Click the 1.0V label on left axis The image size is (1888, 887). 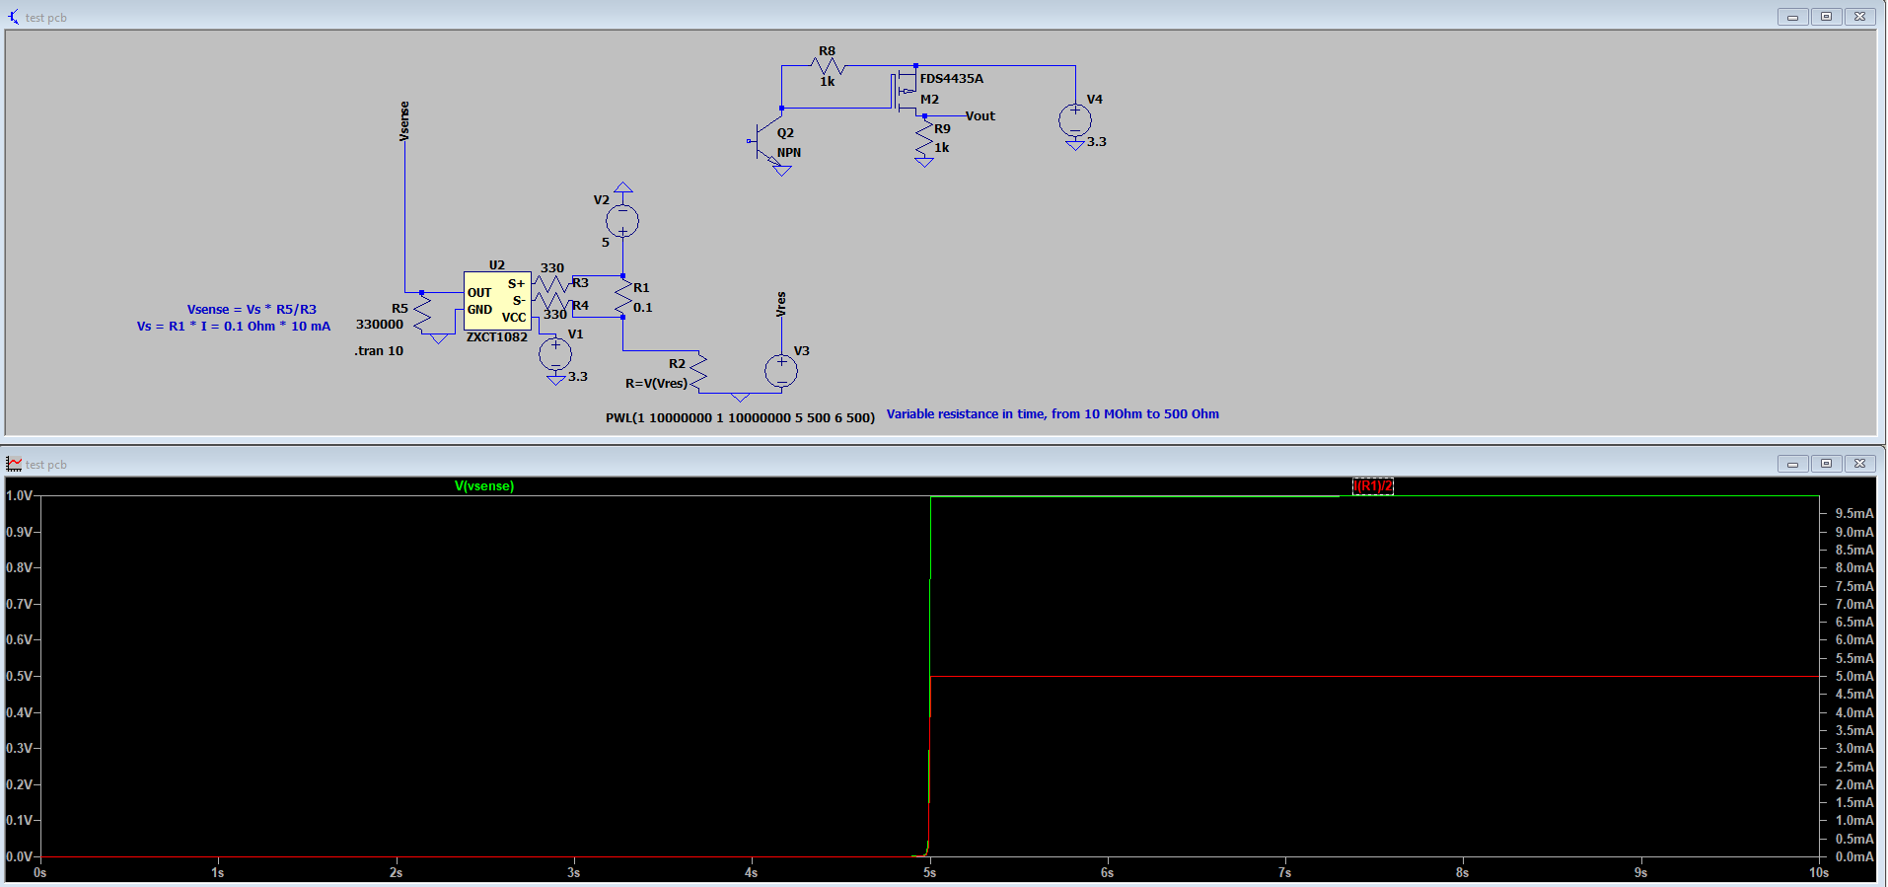[x=19, y=495]
